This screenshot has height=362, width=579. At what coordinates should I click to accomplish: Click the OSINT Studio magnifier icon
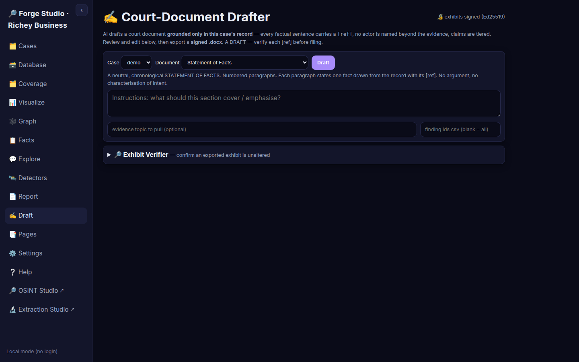(12, 291)
